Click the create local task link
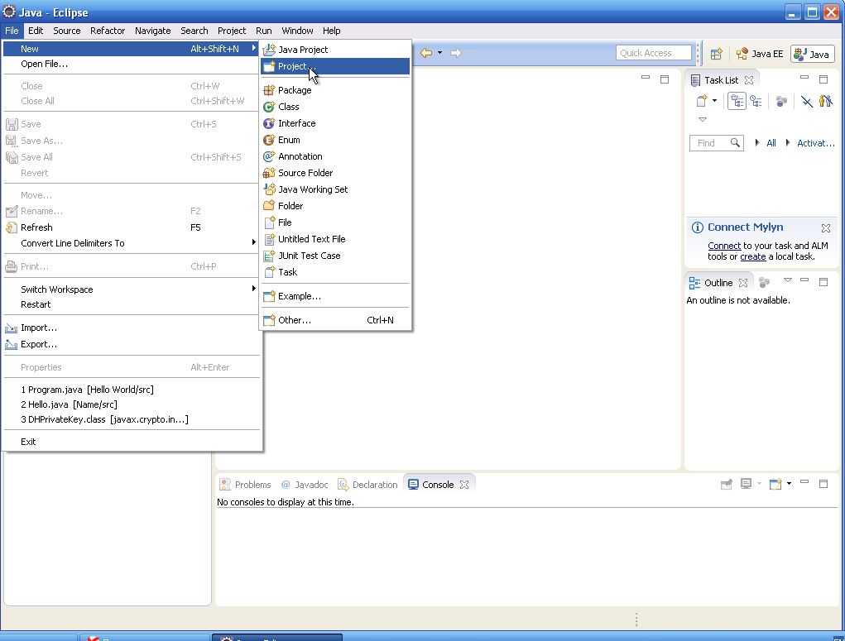 pos(753,256)
